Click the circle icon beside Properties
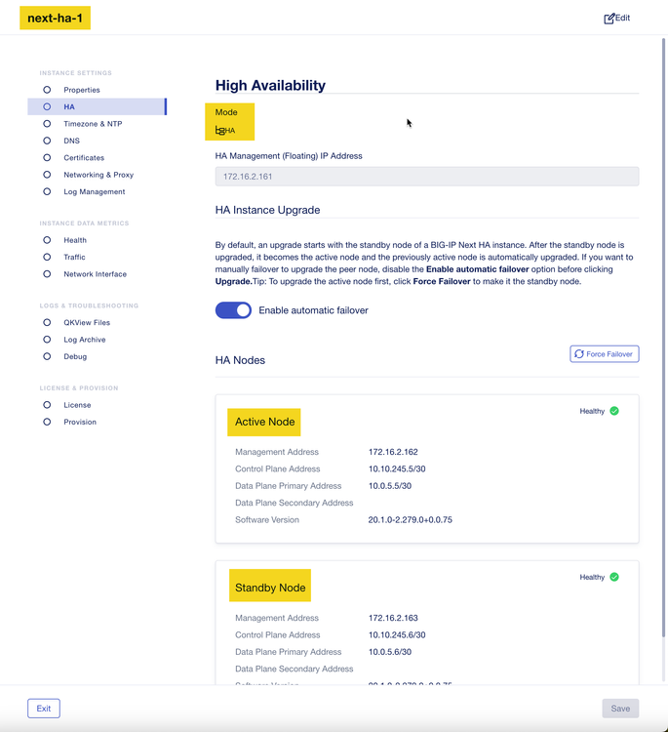This screenshot has width=668, height=732. [x=47, y=90]
